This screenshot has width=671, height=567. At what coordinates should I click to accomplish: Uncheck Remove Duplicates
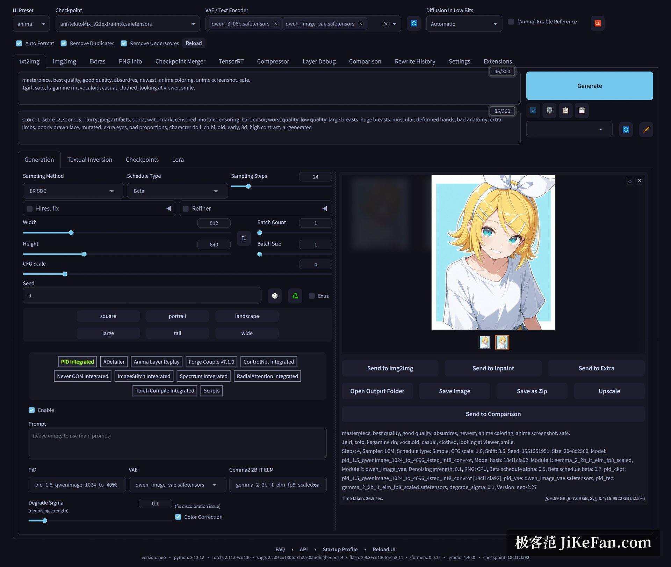pos(64,43)
